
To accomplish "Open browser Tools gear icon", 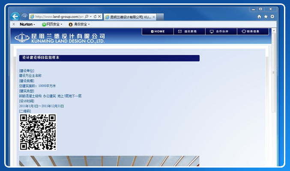I will [272, 17].
